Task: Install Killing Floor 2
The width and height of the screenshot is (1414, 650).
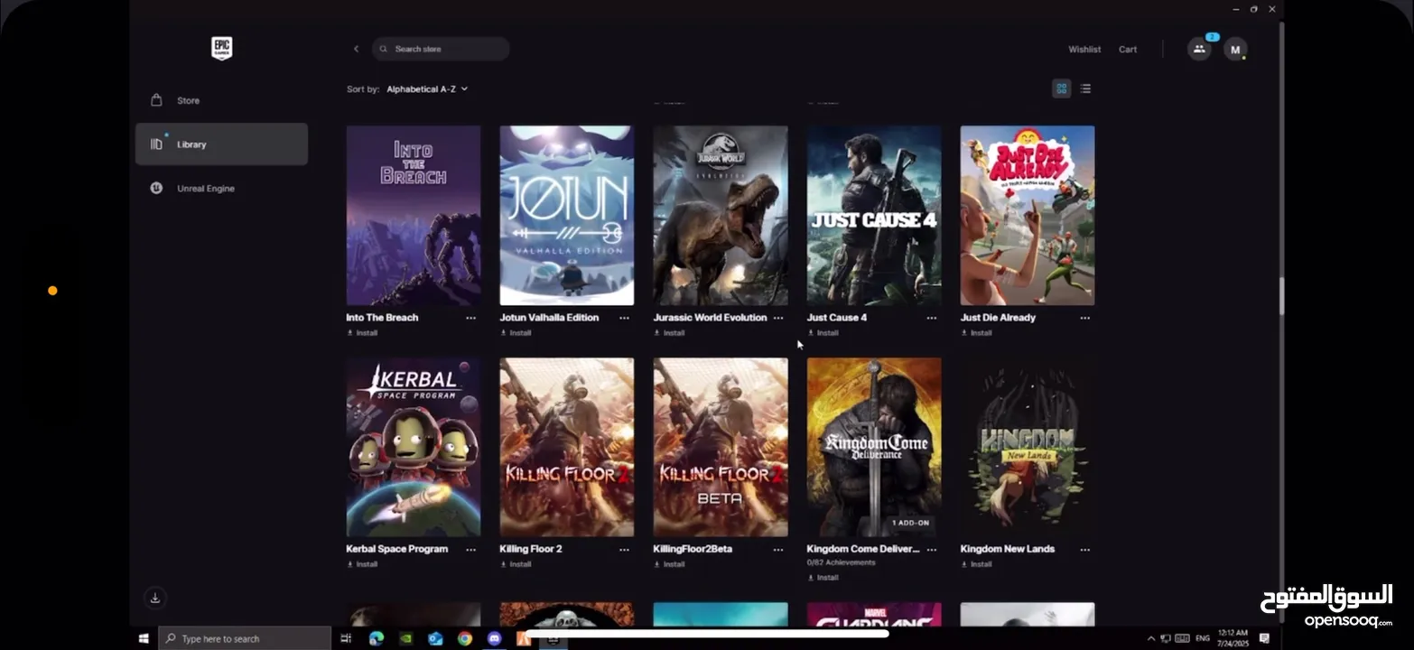Action: 516,564
